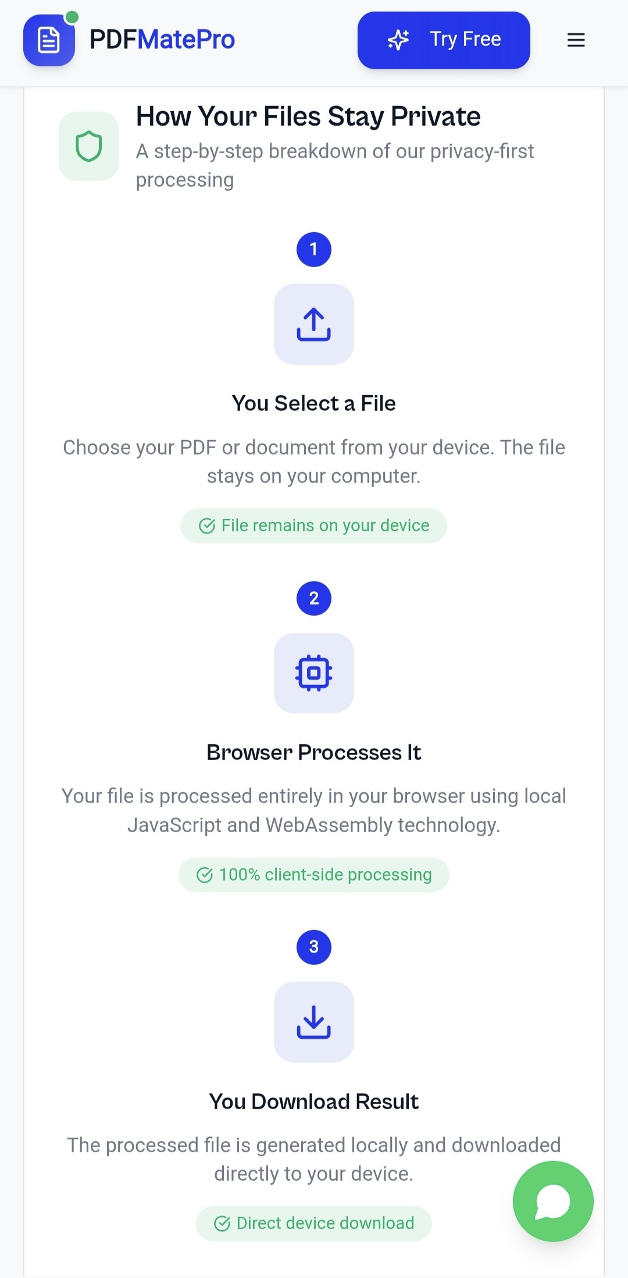This screenshot has width=628, height=1278.
Task: Select the step 1 numbered badge
Action: pyautogui.click(x=313, y=249)
